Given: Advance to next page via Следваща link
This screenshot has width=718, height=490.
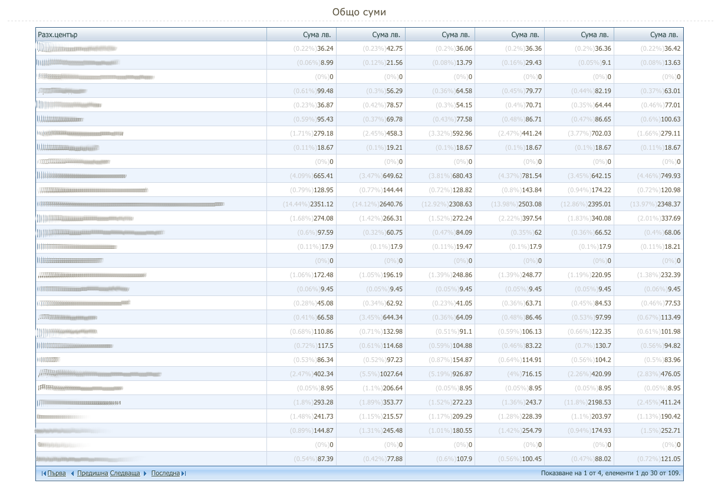Looking at the screenshot, I should 125,473.
